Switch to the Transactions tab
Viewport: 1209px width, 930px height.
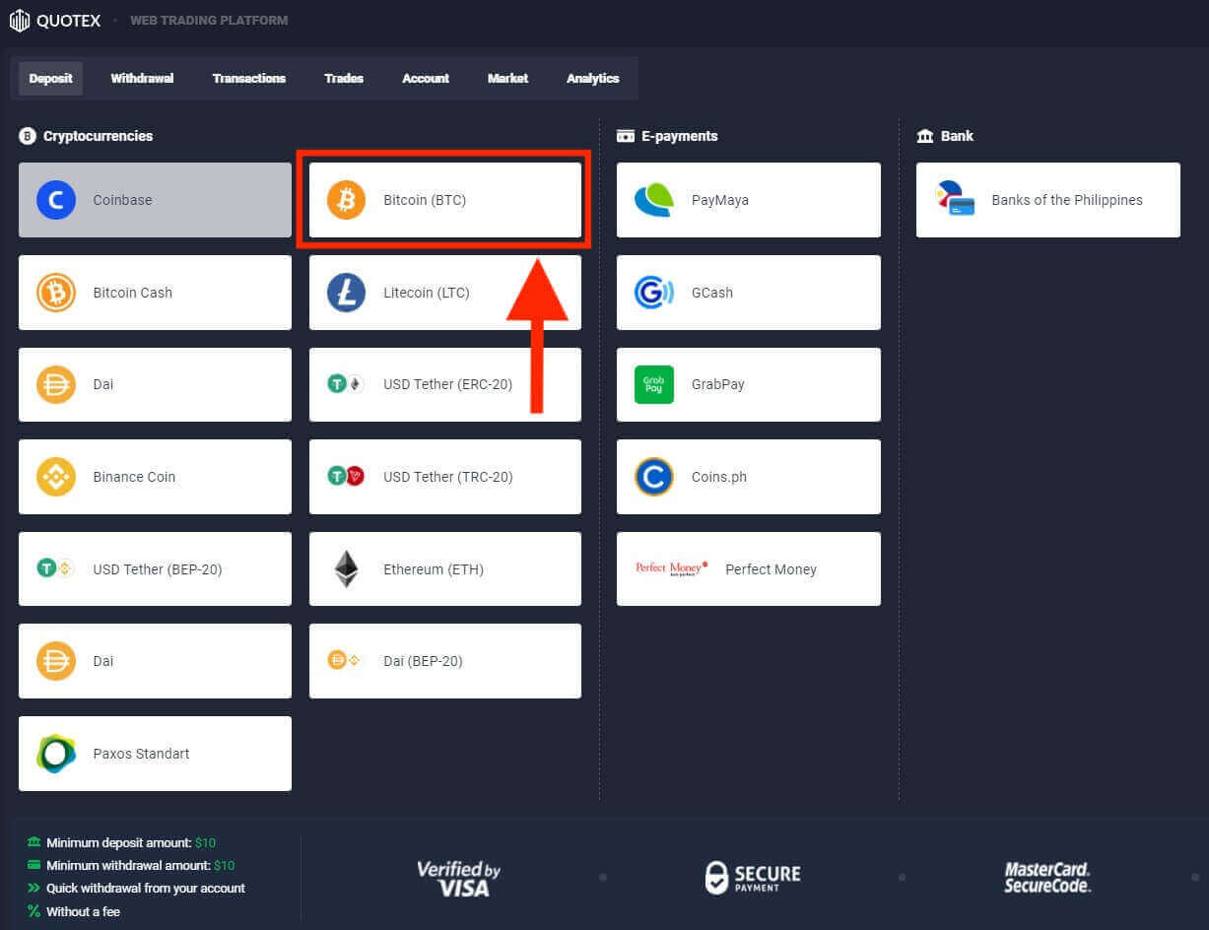coord(248,79)
